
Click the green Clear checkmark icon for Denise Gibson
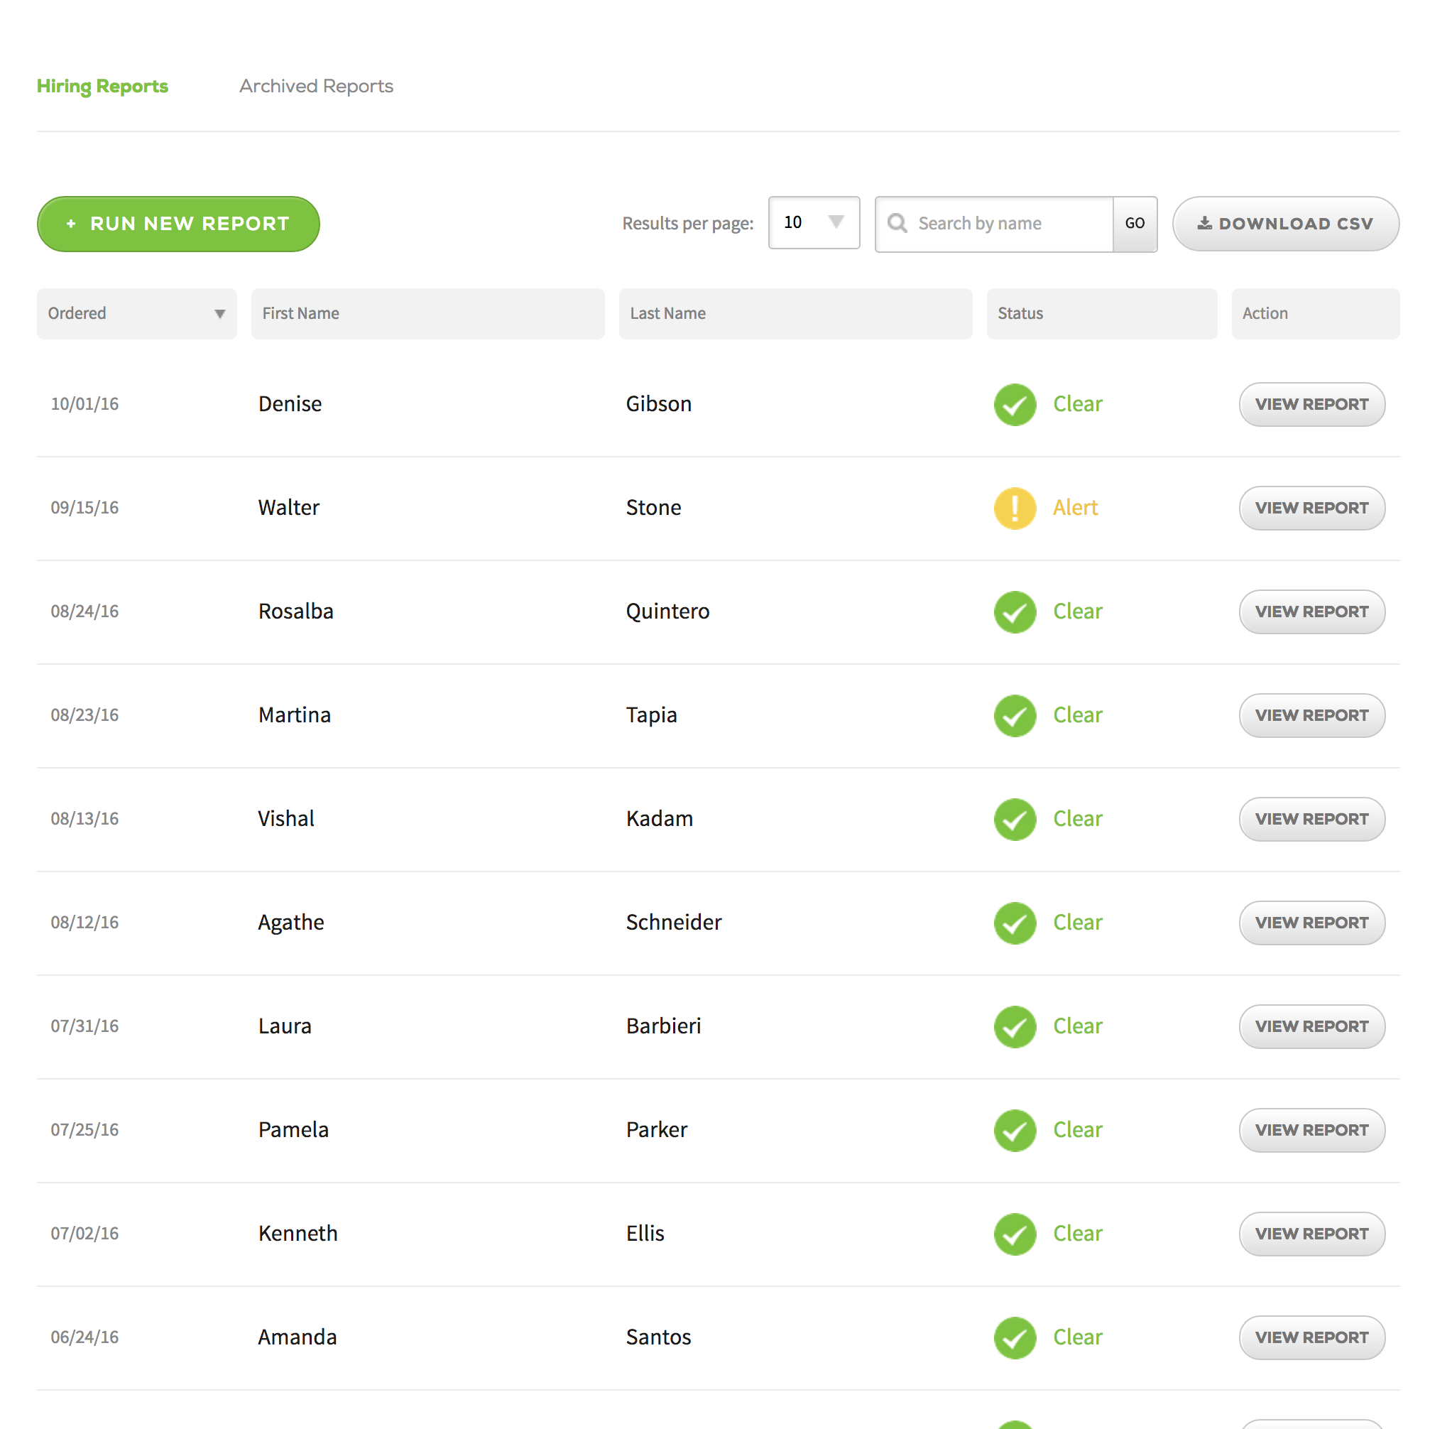1015,404
